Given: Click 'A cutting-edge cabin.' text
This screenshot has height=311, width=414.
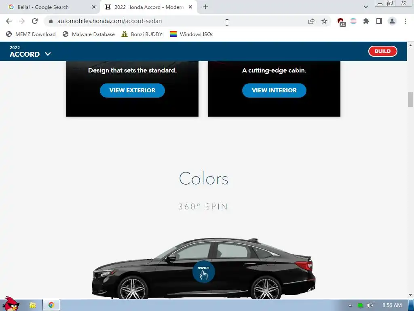Looking at the screenshot, I should coord(274,70).
